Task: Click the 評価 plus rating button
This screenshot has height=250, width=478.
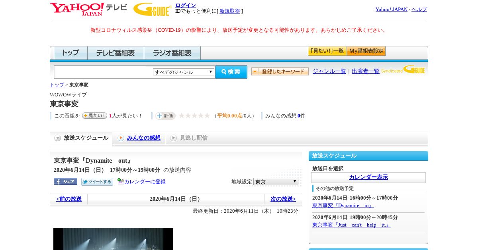Action: [x=166, y=115]
